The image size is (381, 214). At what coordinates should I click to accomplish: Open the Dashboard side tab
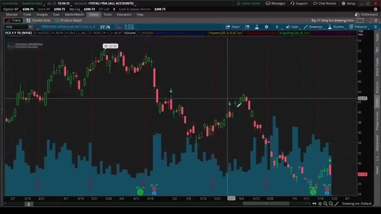(377, 143)
